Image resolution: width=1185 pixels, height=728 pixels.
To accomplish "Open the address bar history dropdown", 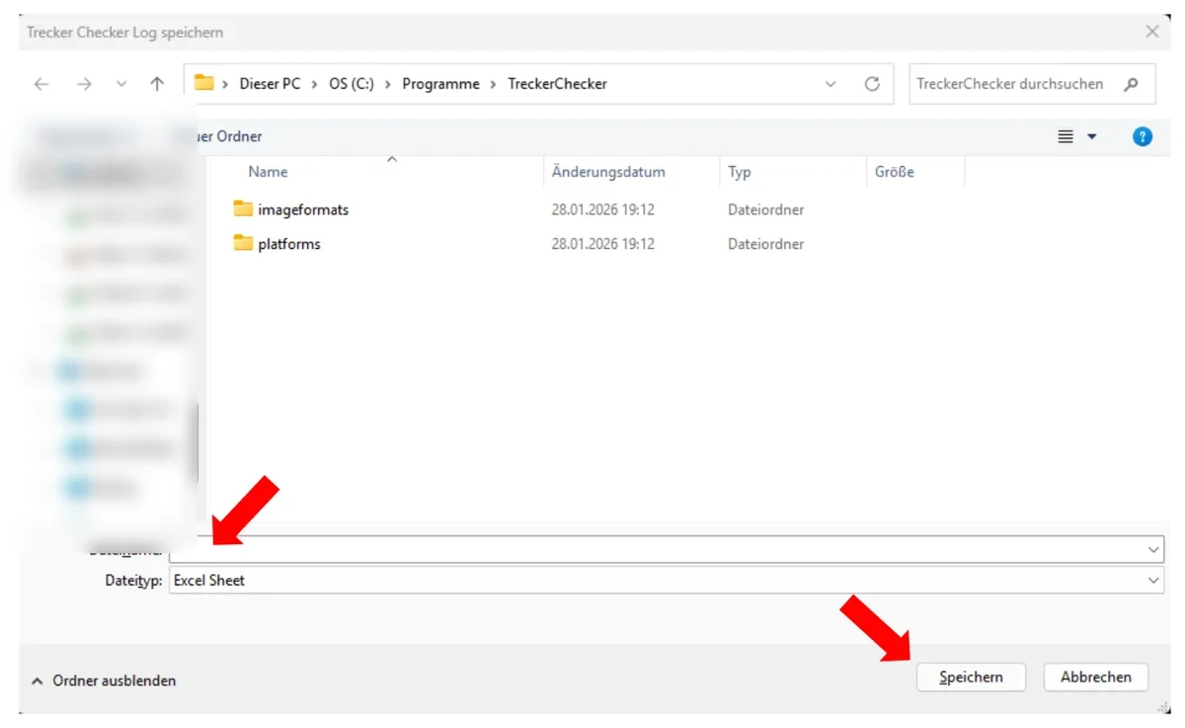I will (x=830, y=84).
